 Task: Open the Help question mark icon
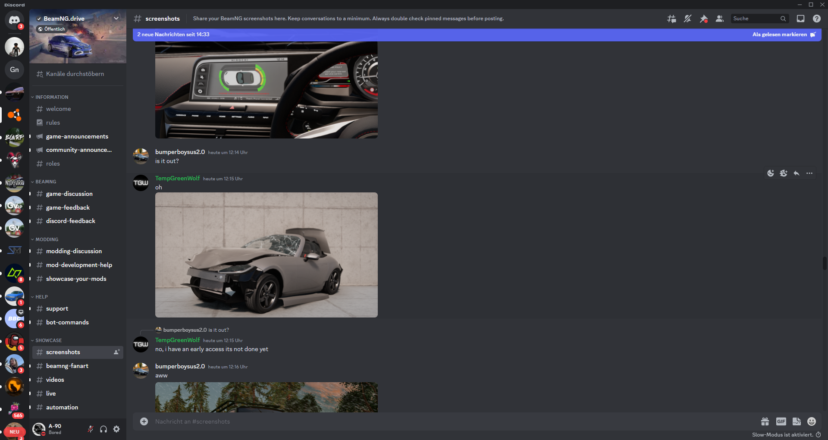click(x=816, y=19)
